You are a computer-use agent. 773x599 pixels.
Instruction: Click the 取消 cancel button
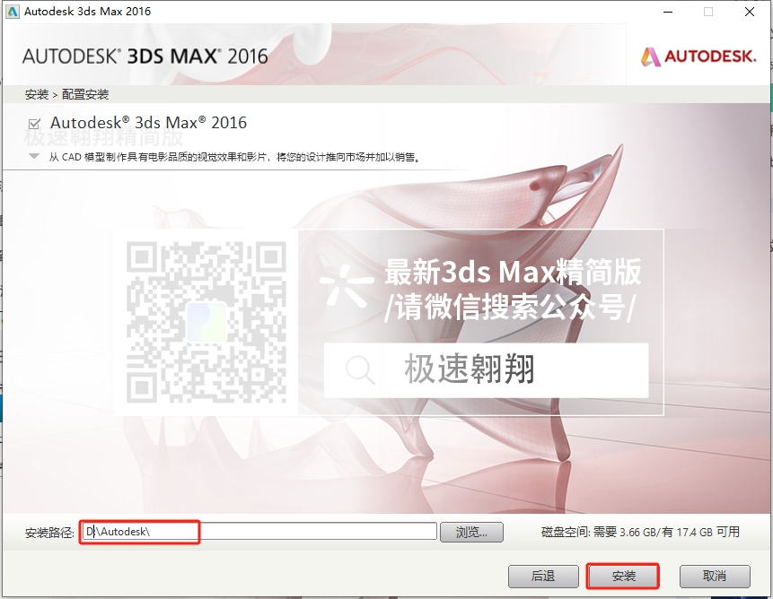[715, 576]
